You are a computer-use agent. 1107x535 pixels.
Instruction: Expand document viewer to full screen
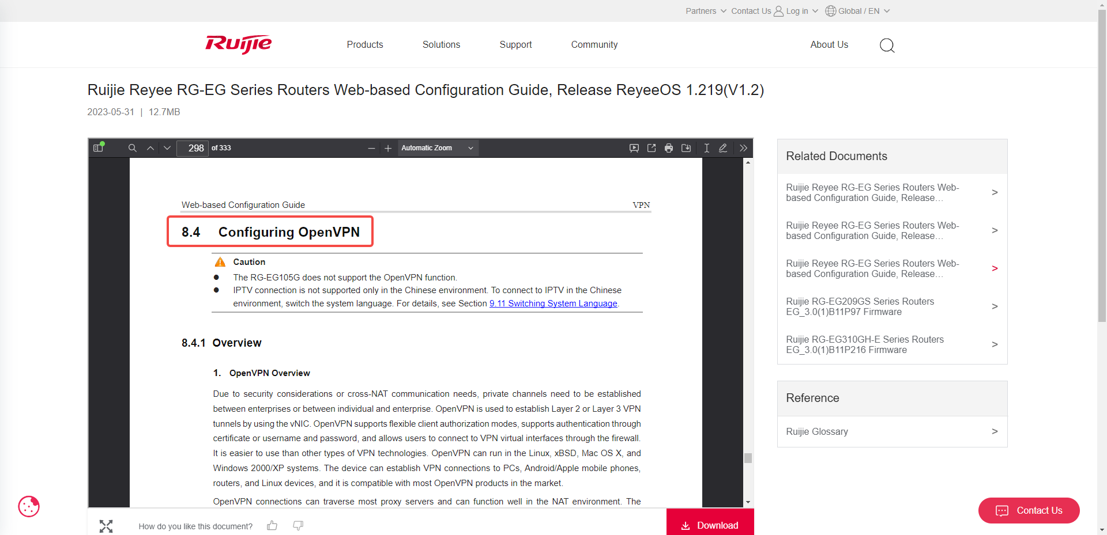click(106, 526)
